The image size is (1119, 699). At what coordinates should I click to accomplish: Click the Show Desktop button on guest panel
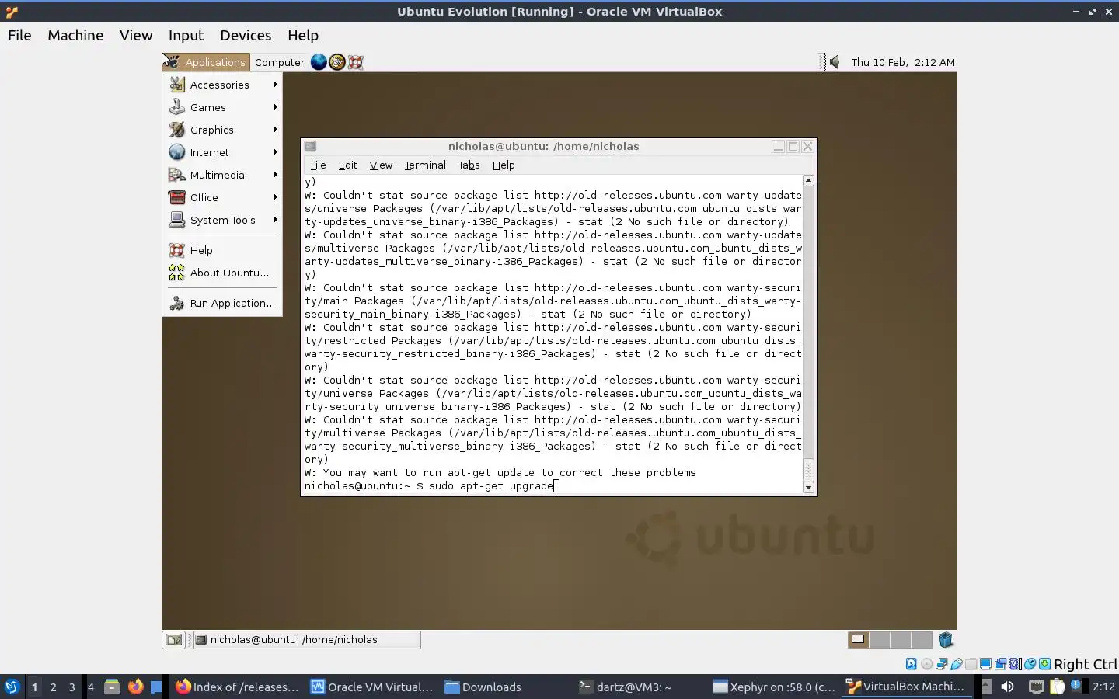coord(173,640)
